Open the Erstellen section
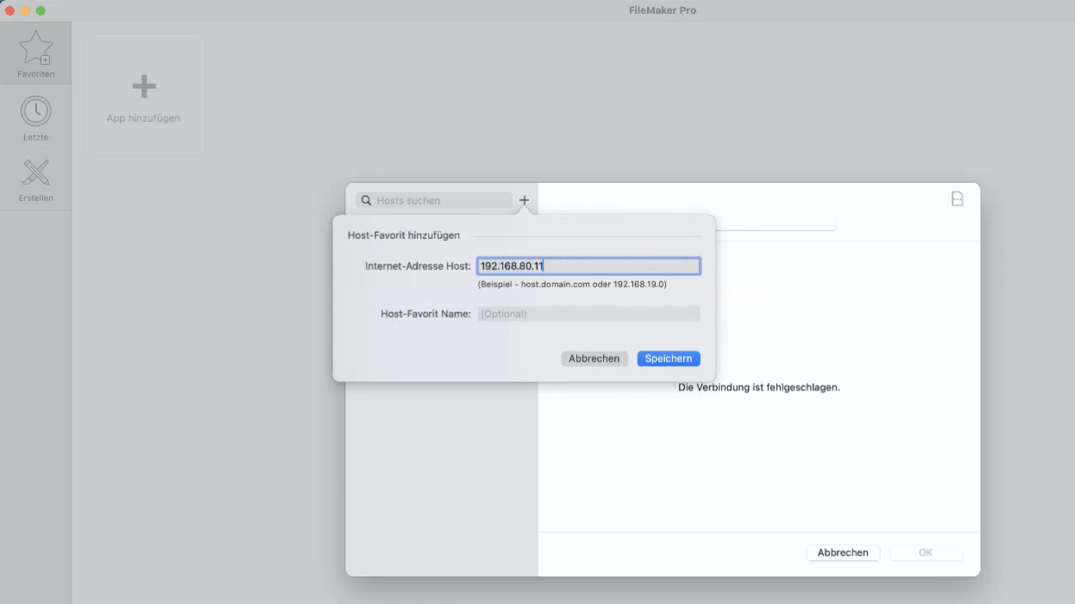This screenshot has height=604, width=1075. tap(35, 180)
